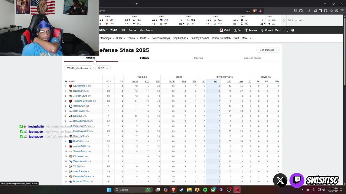The height and width of the screenshot is (194, 346).
Task: Open the NHL link in the top bar
Action: coord(123,30)
